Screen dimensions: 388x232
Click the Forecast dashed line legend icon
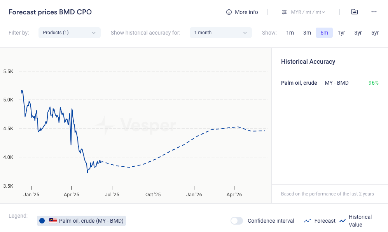tap(308, 221)
